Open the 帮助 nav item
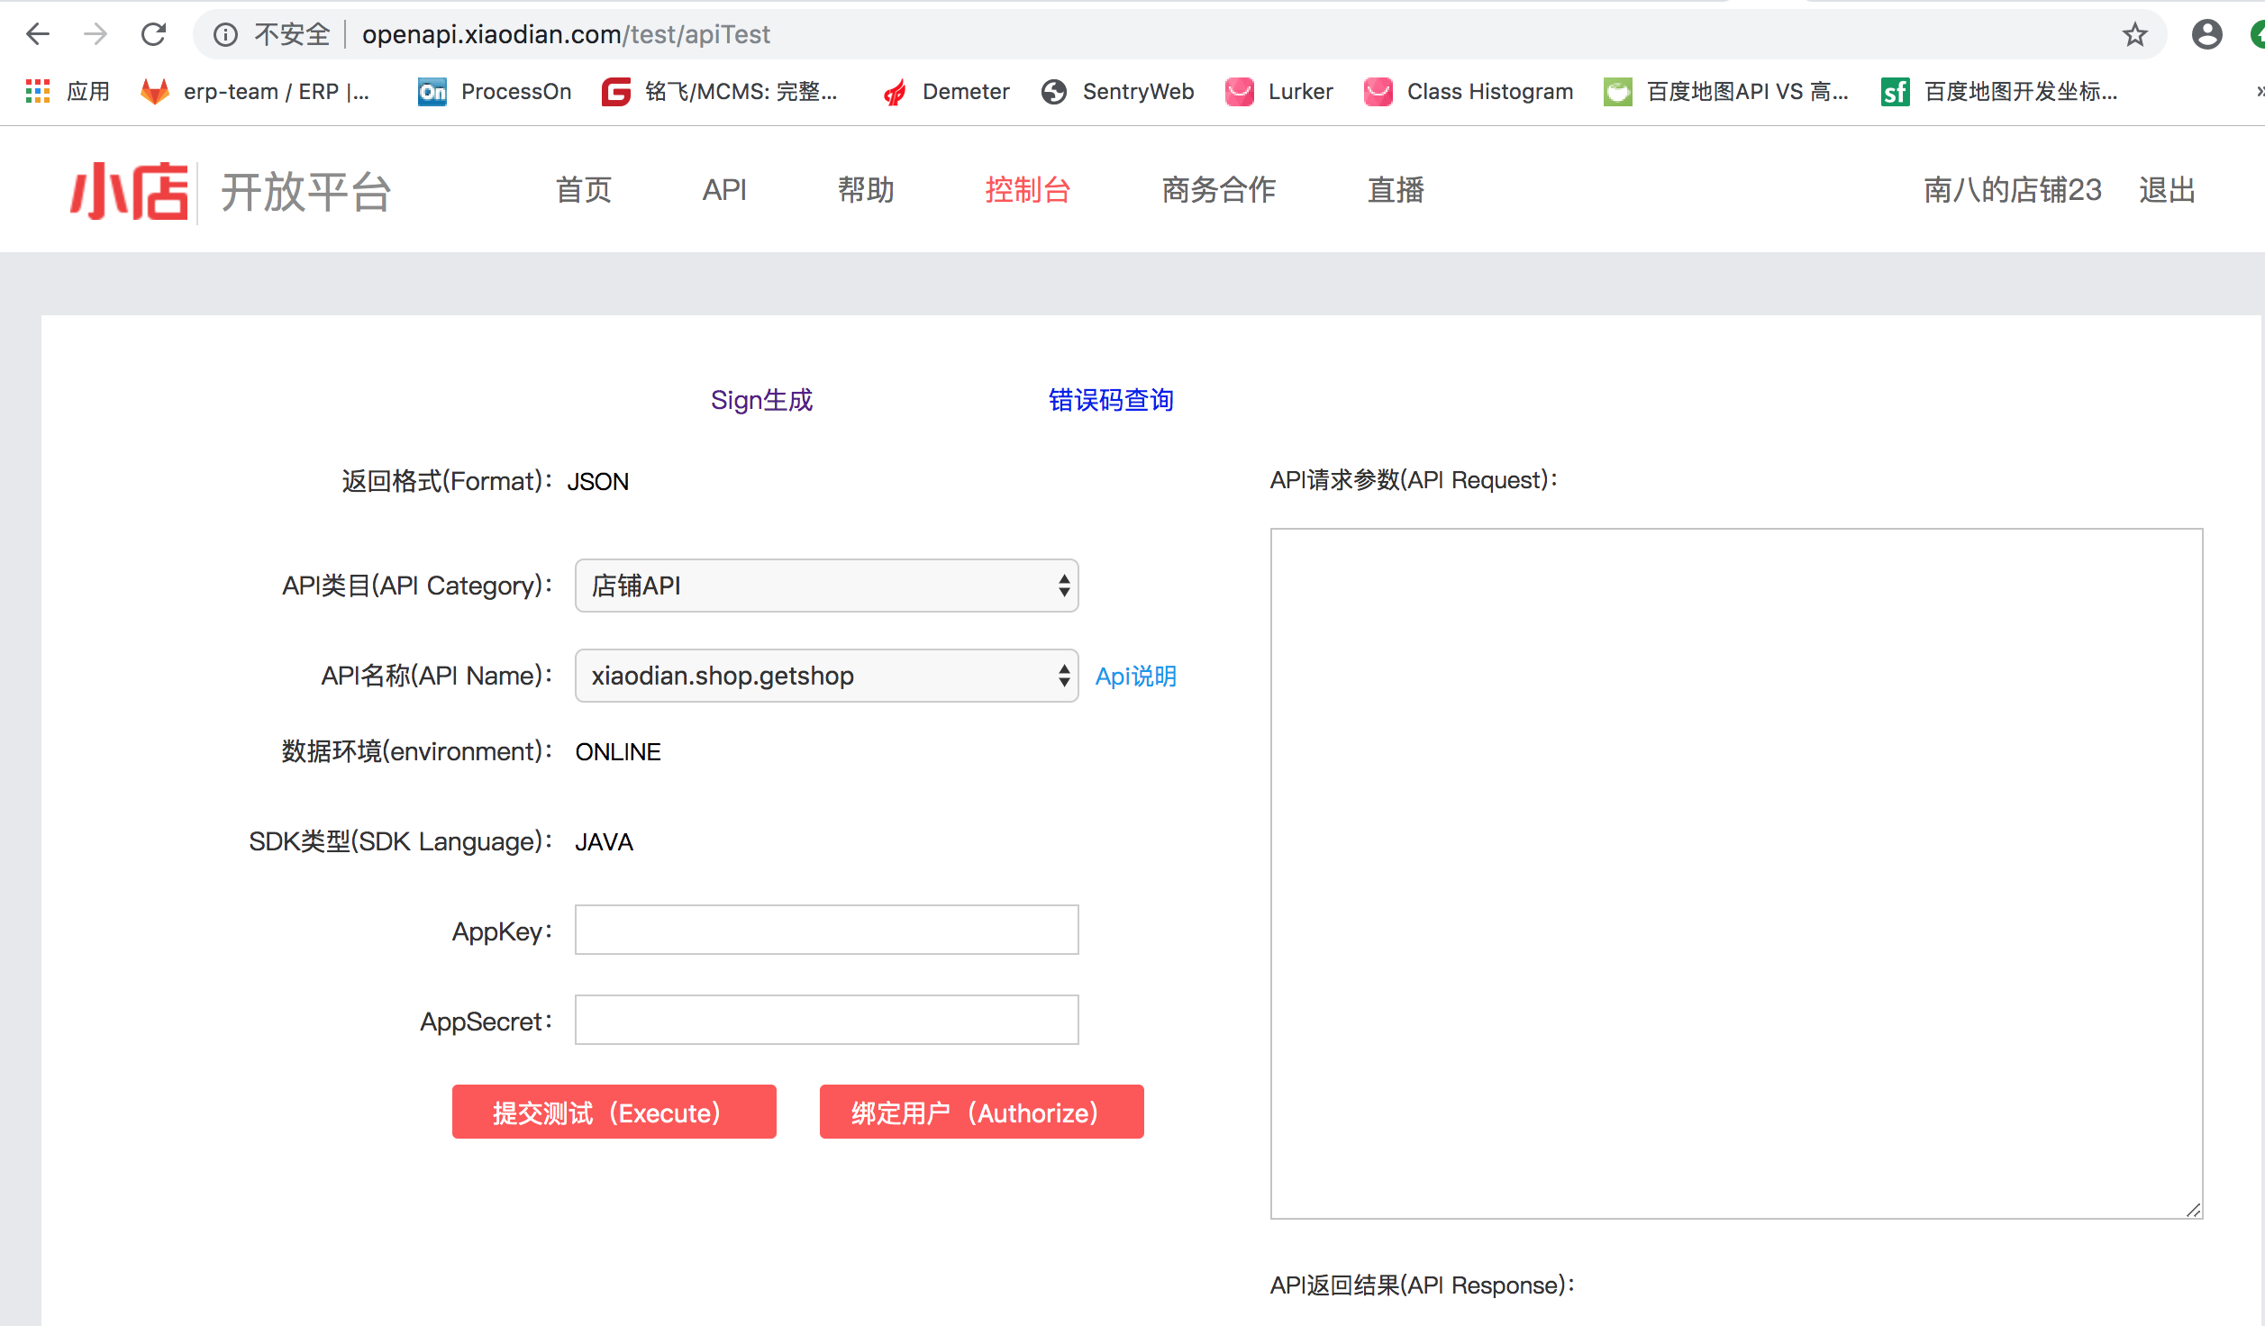This screenshot has height=1326, width=2265. click(x=866, y=190)
